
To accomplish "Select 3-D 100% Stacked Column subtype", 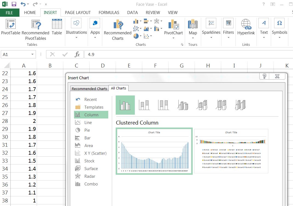I will (222, 105).
